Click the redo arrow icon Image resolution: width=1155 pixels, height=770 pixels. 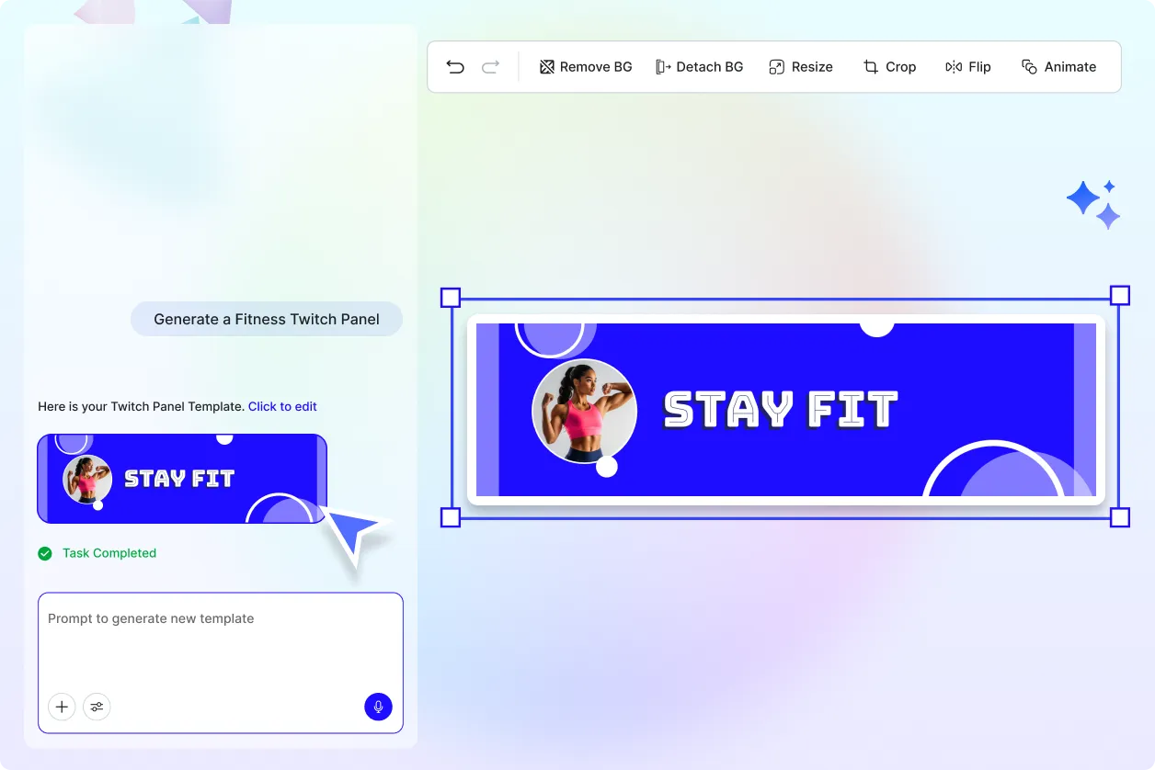[491, 66]
